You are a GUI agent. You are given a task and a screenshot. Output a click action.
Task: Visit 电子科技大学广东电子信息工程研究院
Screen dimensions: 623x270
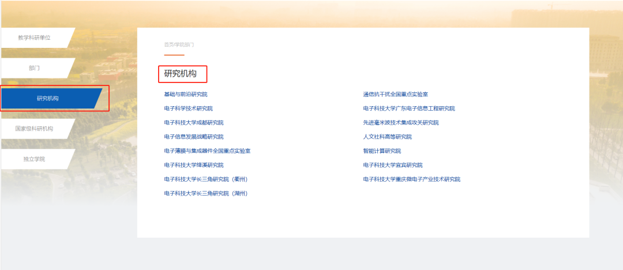pos(409,108)
